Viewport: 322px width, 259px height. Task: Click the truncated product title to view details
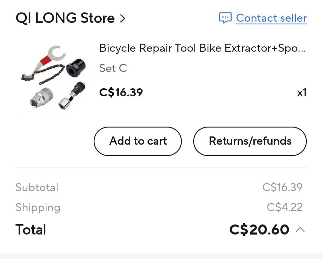pyautogui.click(x=203, y=48)
